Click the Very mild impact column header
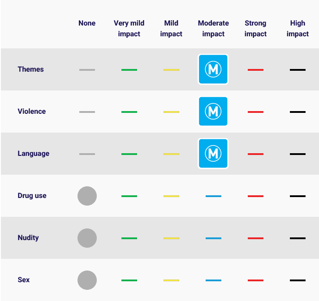This screenshot has height=301, width=319. point(129,29)
